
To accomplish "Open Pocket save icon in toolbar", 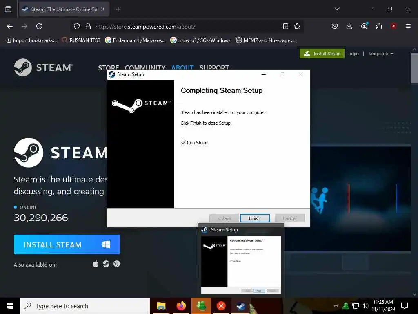I will (335, 26).
